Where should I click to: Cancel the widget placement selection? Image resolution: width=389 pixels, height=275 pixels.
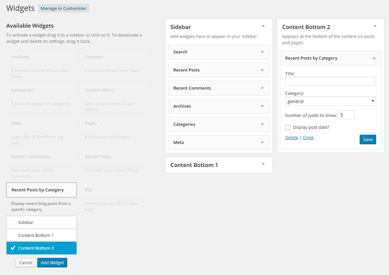pos(26,262)
